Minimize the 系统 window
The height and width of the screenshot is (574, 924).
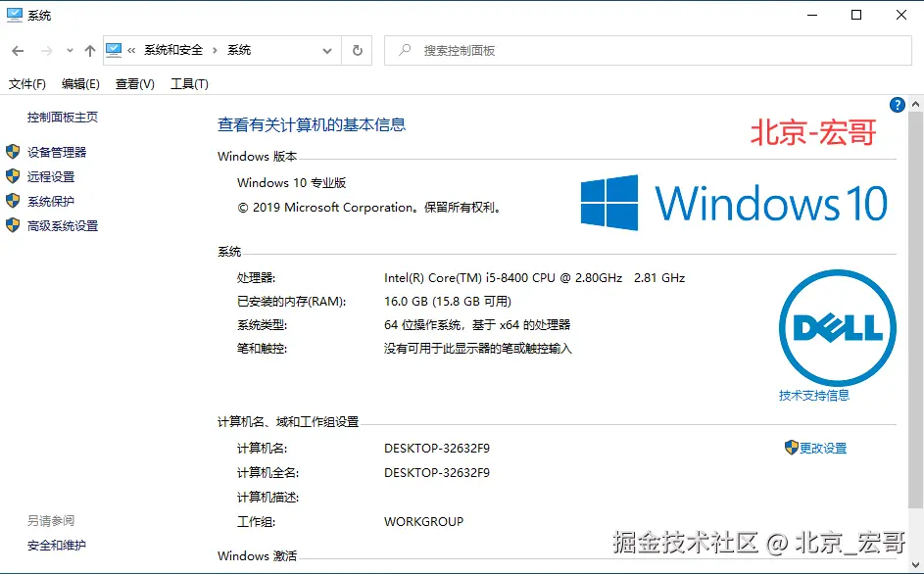tap(812, 15)
